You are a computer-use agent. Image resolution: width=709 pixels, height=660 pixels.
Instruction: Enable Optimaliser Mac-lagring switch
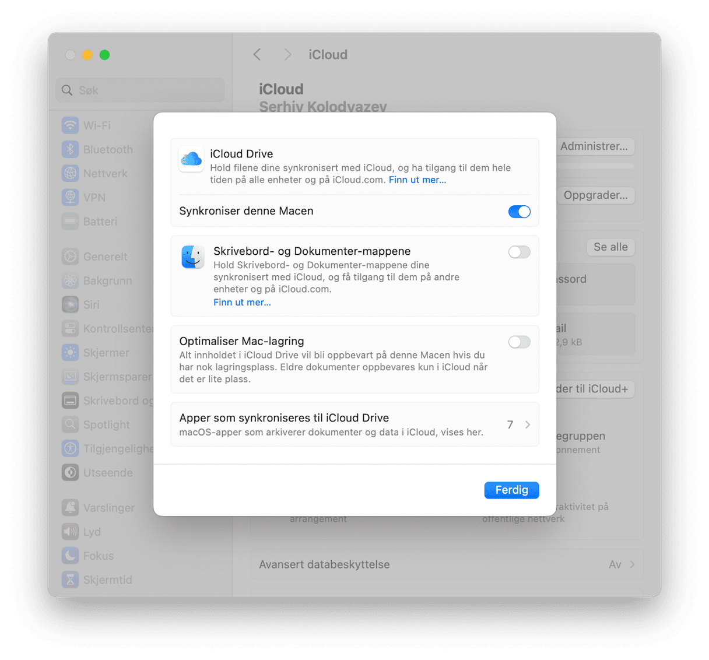(519, 342)
